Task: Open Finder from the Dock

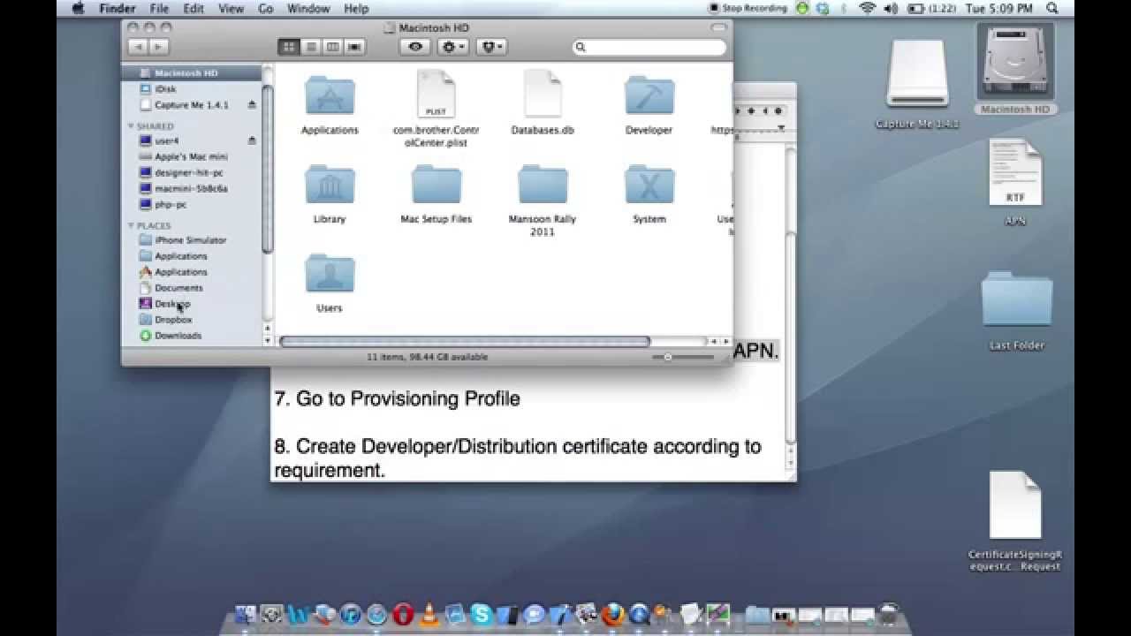Action: (x=246, y=615)
